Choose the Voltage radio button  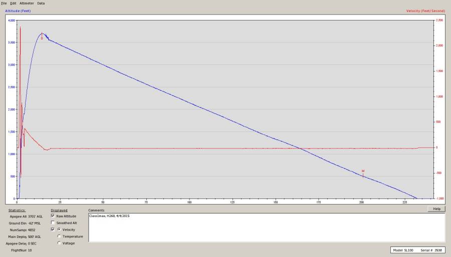point(59,243)
